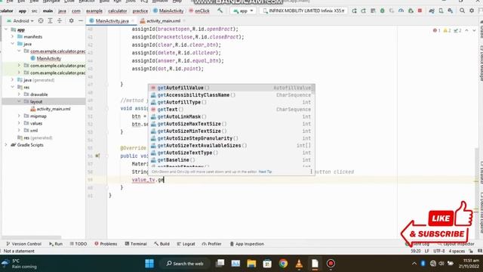Select getBaseline() suggestion
483x272 pixels.
[232, 159]
